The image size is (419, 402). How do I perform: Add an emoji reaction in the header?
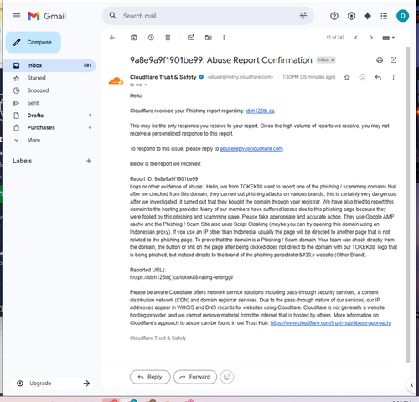pos(362,77)
